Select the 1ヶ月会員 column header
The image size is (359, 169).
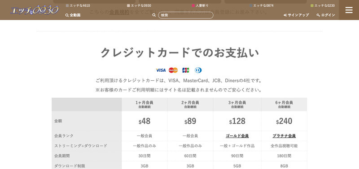144,104
